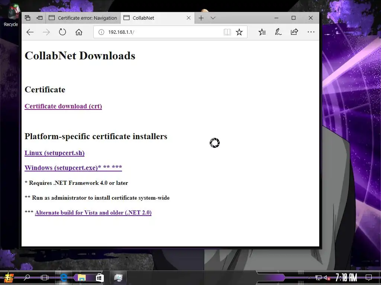Image resolution: width=381 pixels, height=285 pixels.
Task: Go to the home page
Action: tap(79, 32)
